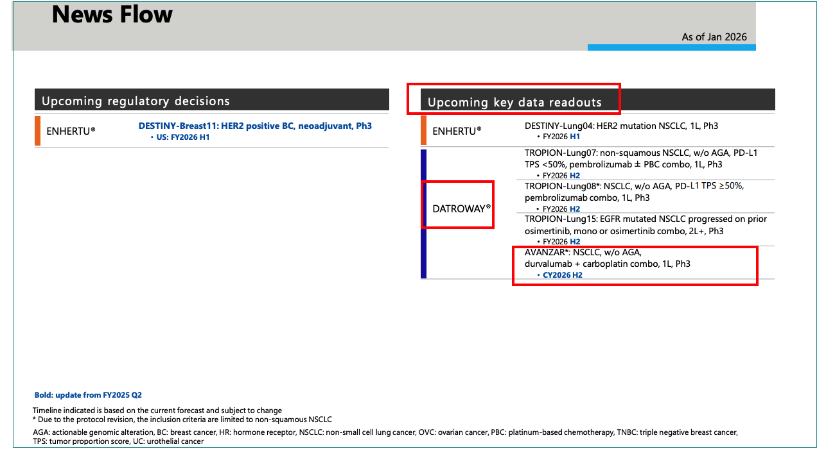835x449 pixels.
Task: Select the TROPION-Lung08 pembrolizumab combo entry
Action: click(633, 192)
